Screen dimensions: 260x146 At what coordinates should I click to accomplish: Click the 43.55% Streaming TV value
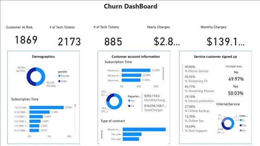coord(190,77)
